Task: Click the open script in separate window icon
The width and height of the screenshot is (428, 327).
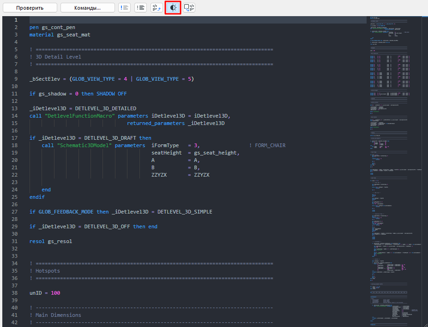Action: point(189,8)
